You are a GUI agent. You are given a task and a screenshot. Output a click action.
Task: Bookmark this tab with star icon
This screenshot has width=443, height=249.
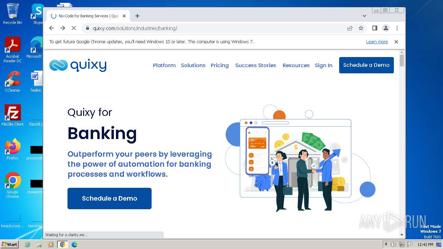(x=361, y=28)
